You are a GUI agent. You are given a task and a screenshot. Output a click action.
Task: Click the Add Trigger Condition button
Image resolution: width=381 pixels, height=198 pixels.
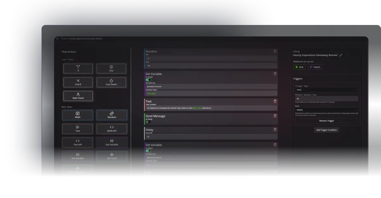(326, 130)
